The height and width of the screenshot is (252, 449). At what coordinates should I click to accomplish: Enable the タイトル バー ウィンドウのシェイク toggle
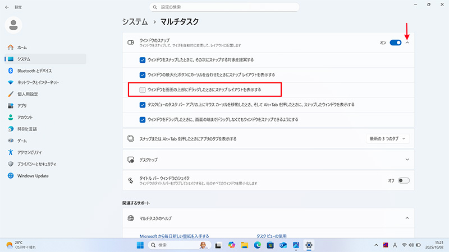point(404,180)
